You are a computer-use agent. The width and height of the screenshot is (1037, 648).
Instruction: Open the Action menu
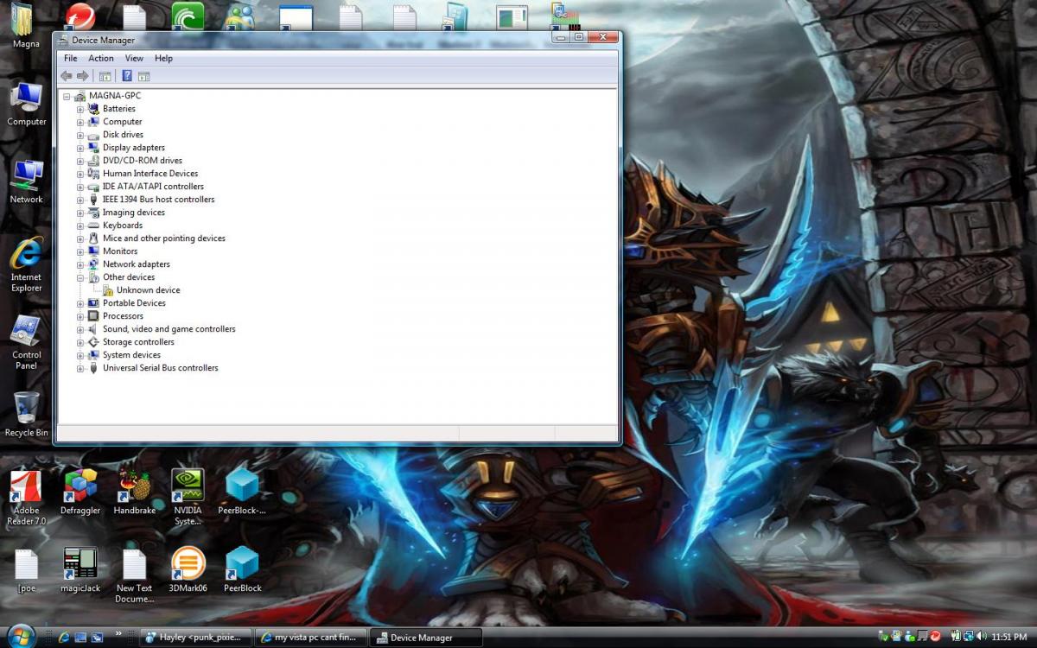coord(101,58)
